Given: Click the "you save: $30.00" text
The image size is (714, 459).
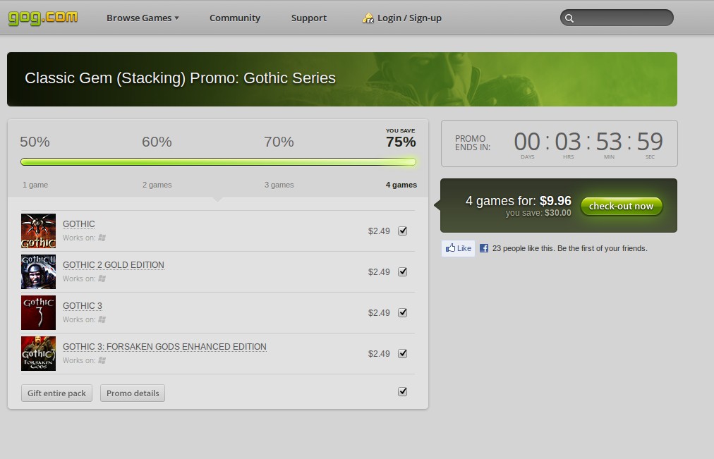Looking at the screenshot, I should click(538, 213).
